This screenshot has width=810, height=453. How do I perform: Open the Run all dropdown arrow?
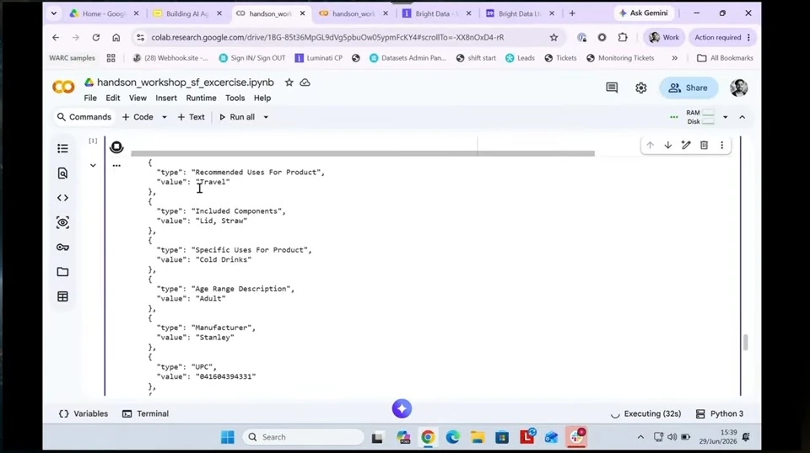(x=266, y=117)
